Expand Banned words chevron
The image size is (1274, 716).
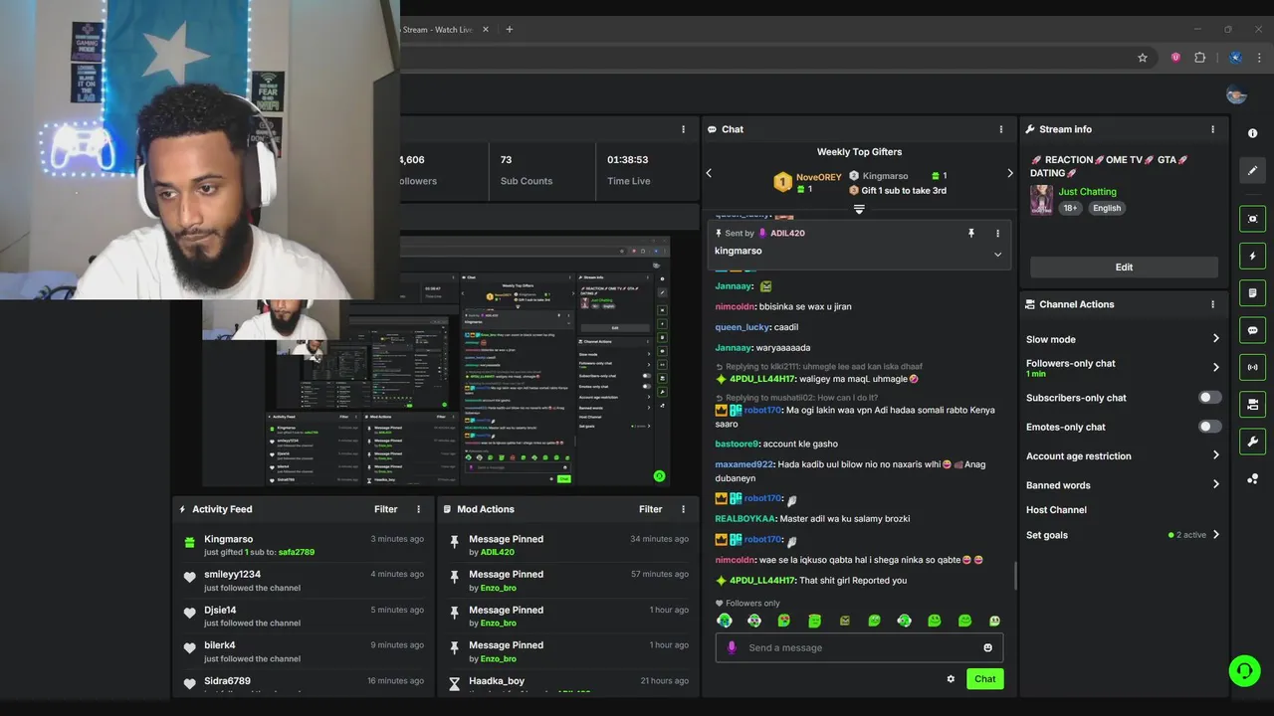click(x=1215, y=485)
